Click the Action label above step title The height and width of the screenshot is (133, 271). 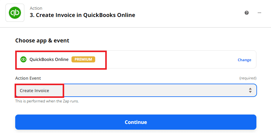36,8
